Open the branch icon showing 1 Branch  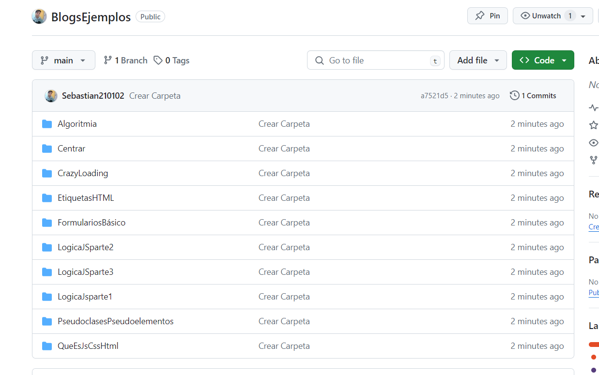pos(108,60)
